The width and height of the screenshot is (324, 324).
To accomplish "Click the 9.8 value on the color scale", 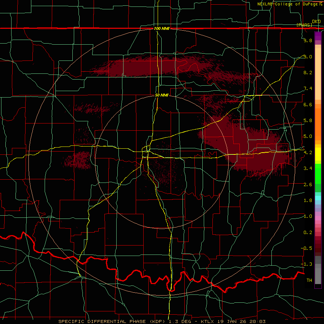I will [308, 40].
